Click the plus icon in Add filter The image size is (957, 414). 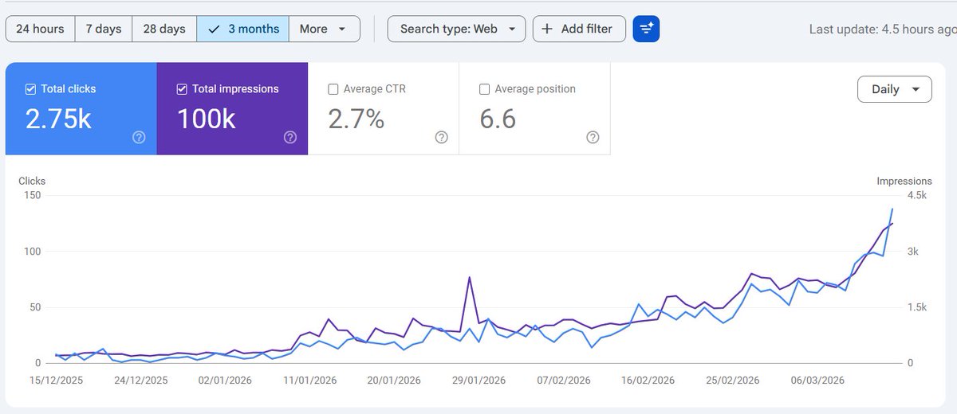click(547, 29)
